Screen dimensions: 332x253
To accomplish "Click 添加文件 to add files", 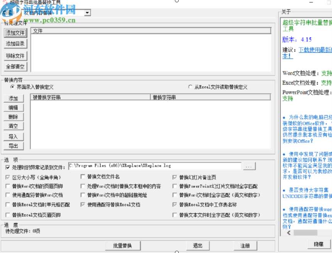I will click(15, 33).
